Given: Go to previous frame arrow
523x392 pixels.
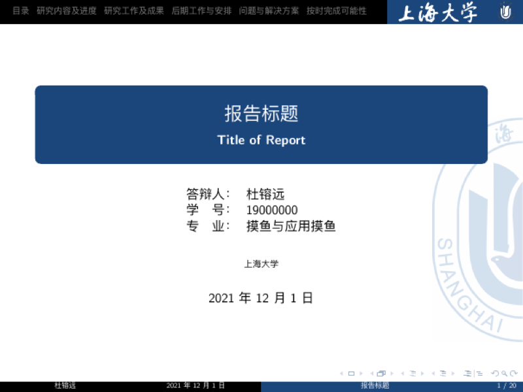Looking at the screenshot, I should (372, 373).
